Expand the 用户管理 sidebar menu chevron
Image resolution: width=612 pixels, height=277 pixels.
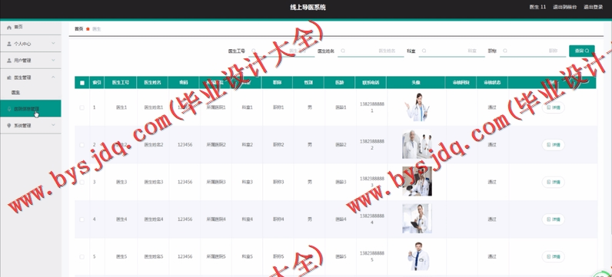(x=54, y=61)
